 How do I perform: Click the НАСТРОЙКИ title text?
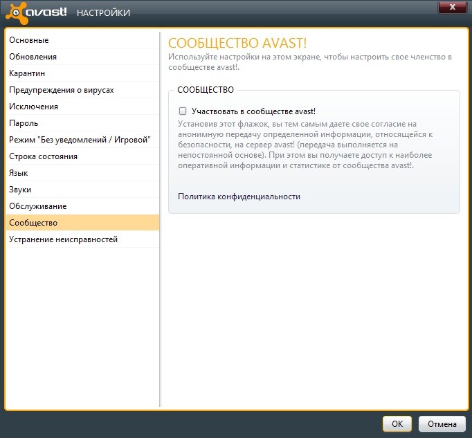click(x=103, y=13)
